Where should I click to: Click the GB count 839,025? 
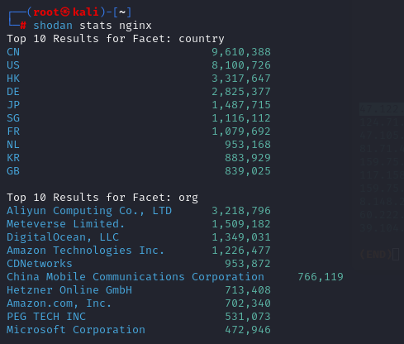[248, 171]
